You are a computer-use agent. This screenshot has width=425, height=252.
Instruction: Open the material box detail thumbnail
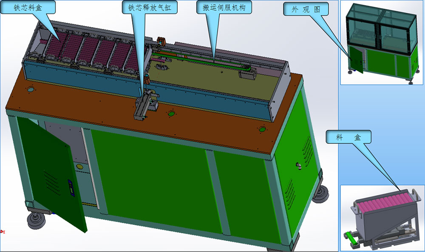(x=382, y=217)
